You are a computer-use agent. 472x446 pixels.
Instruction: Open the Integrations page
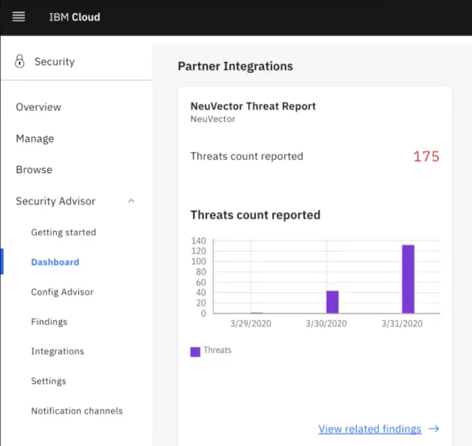[57, 351]
